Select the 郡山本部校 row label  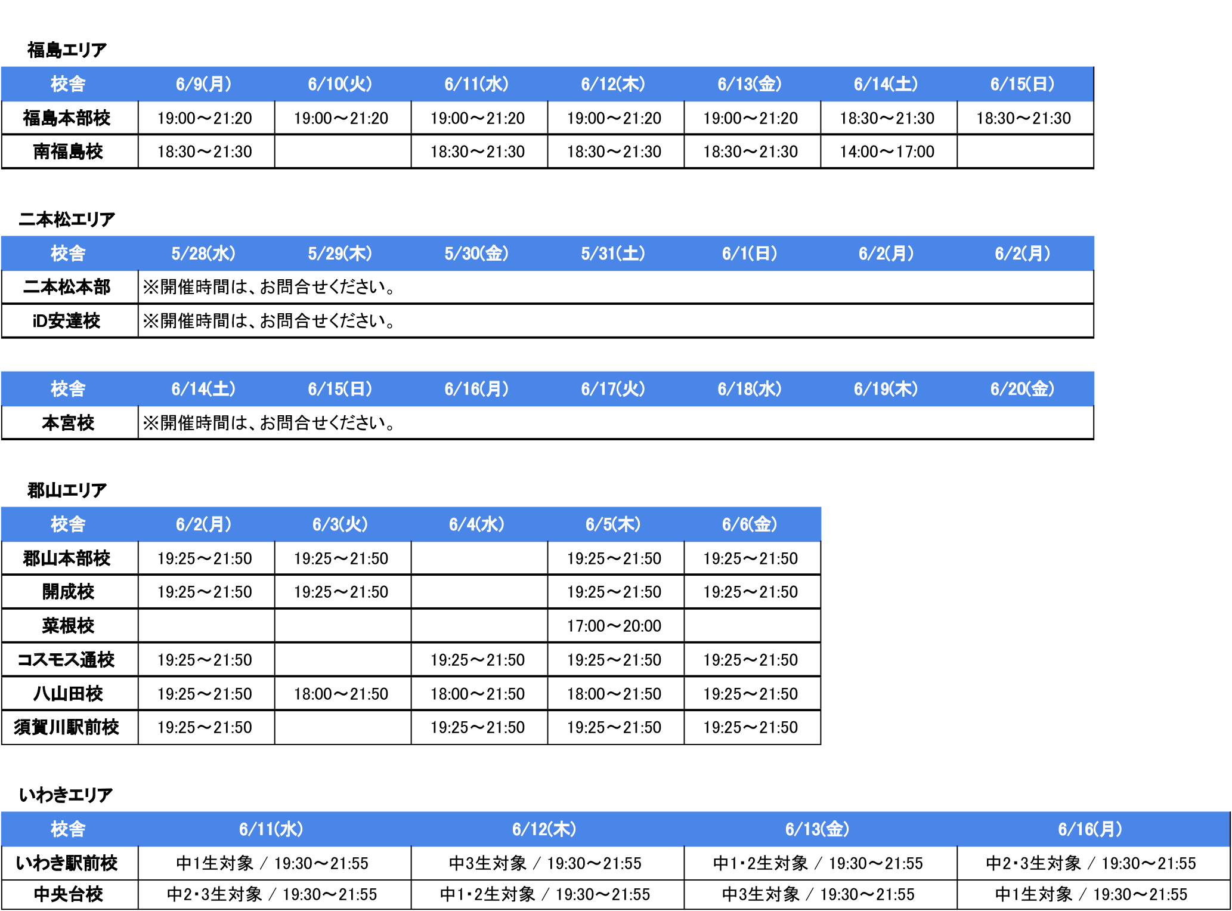pos(67,558)
